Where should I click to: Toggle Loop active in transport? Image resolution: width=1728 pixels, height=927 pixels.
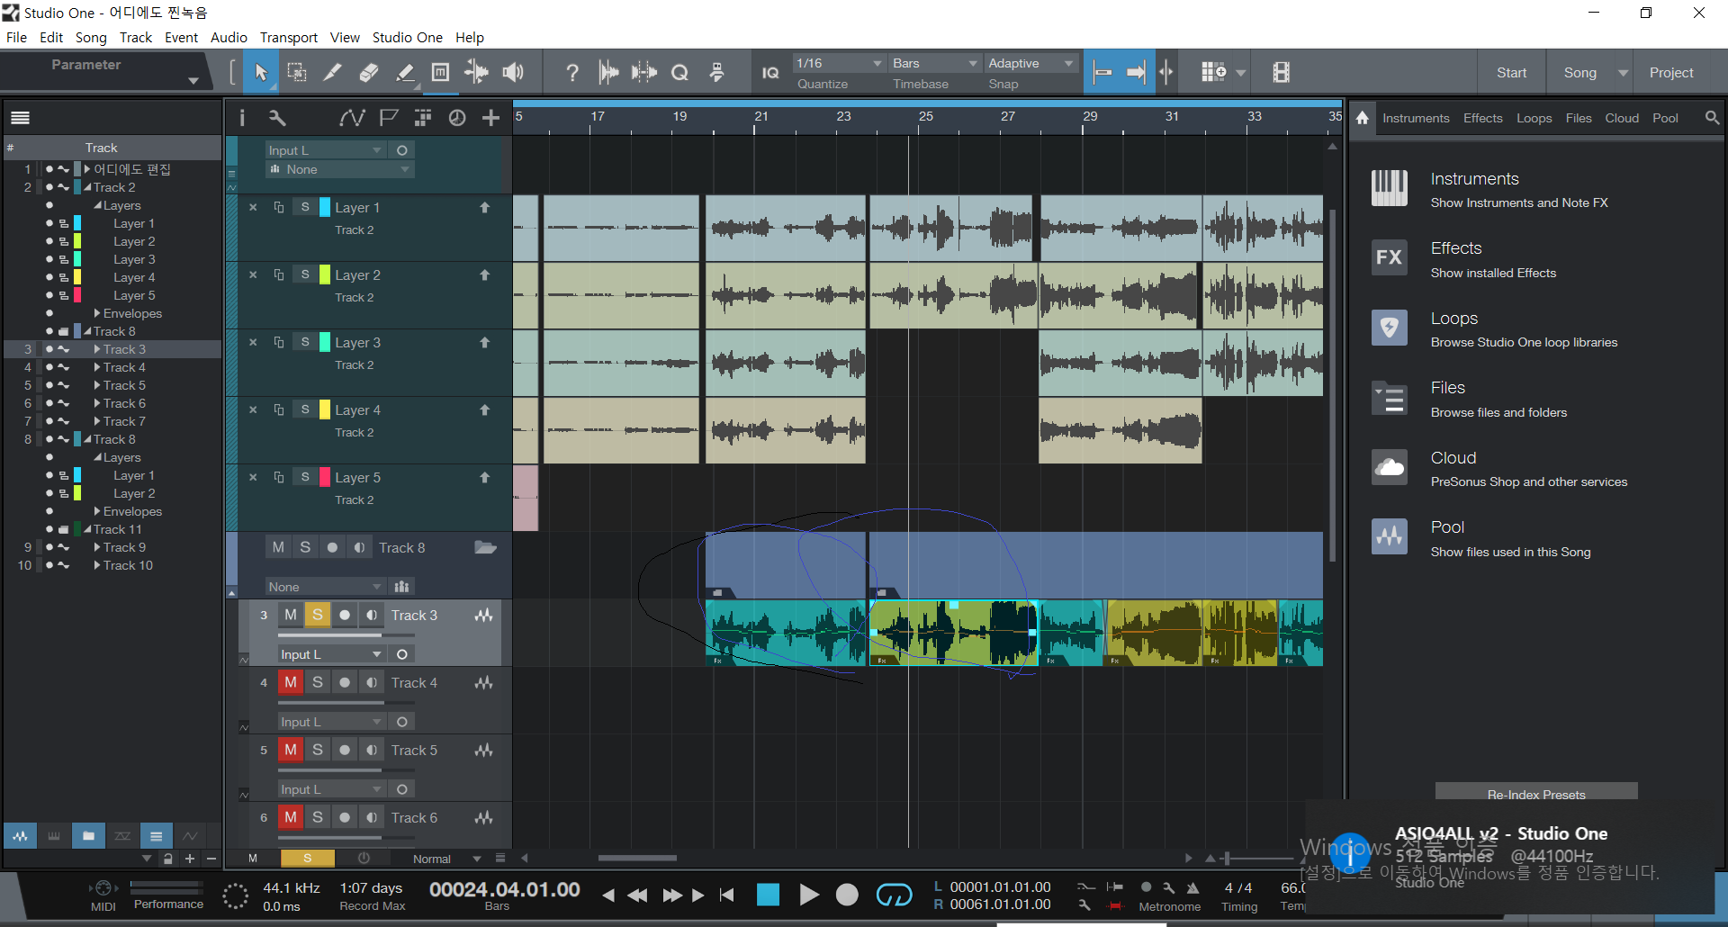(894, 895)
